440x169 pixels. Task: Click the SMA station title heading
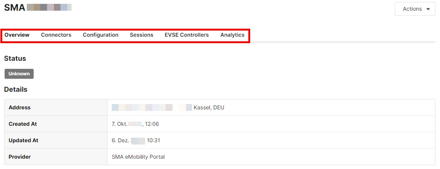(15, 7)
